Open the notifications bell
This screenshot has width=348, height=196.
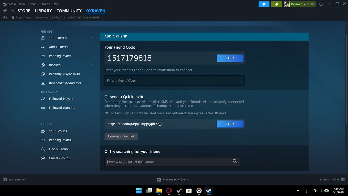[x=277, y=4]
